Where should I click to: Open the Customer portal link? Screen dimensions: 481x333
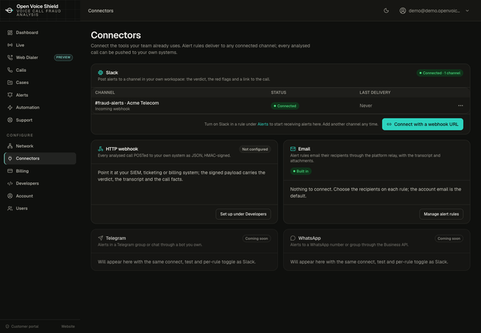coord(25,326)
